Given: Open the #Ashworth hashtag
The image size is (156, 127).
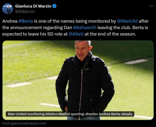Looking at the screenshot, I should click(x=85, y=28).
